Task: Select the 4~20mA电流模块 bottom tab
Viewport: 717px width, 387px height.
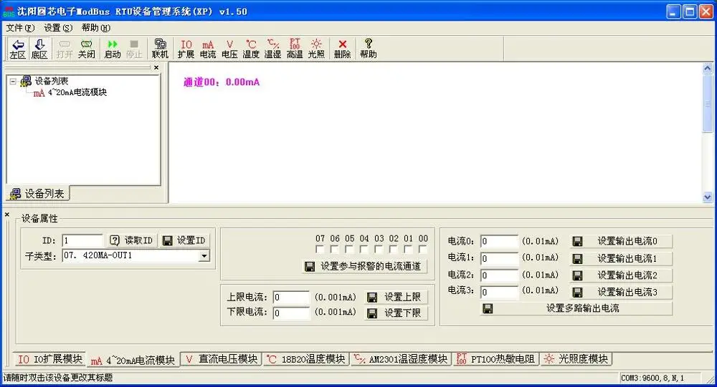Action: [x=133, y=360]
